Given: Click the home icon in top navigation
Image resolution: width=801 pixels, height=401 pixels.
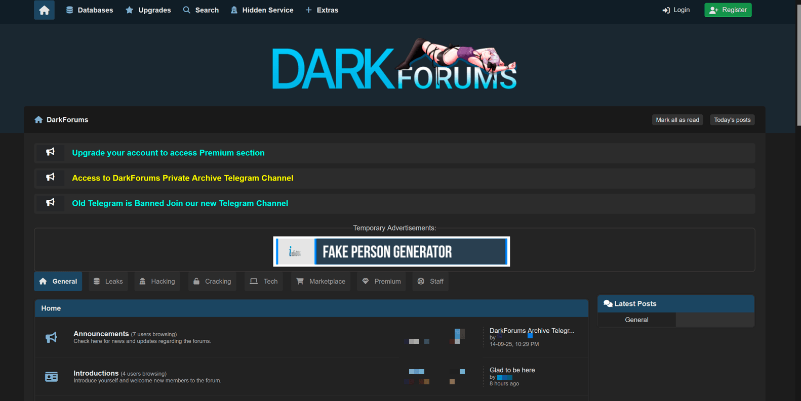Looking at the screenshot, I should pos(44,10).
